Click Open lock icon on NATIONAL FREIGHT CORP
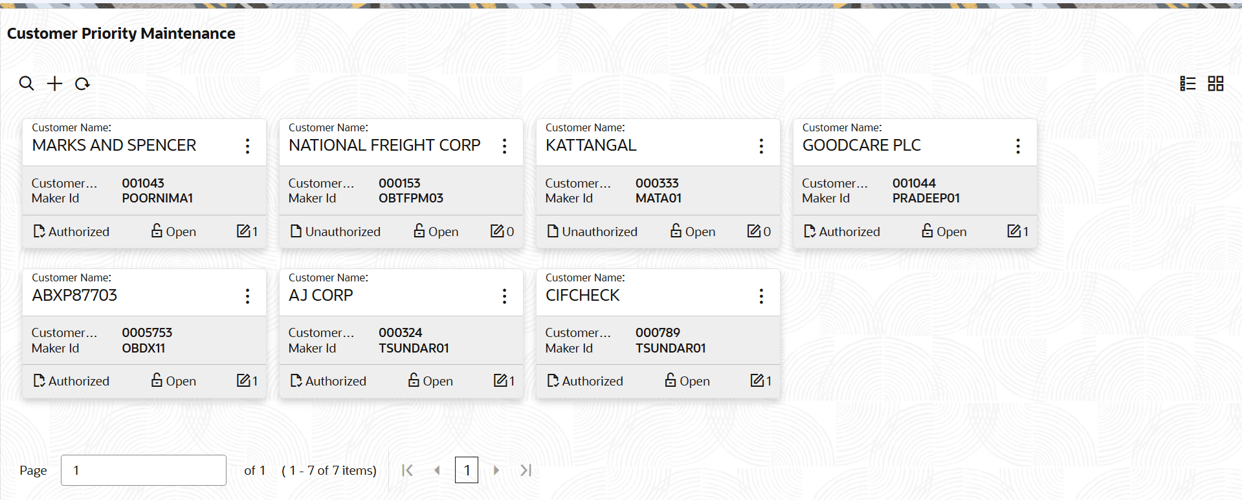The width and height of the screenshot is (1242, 500). point(419,230)
